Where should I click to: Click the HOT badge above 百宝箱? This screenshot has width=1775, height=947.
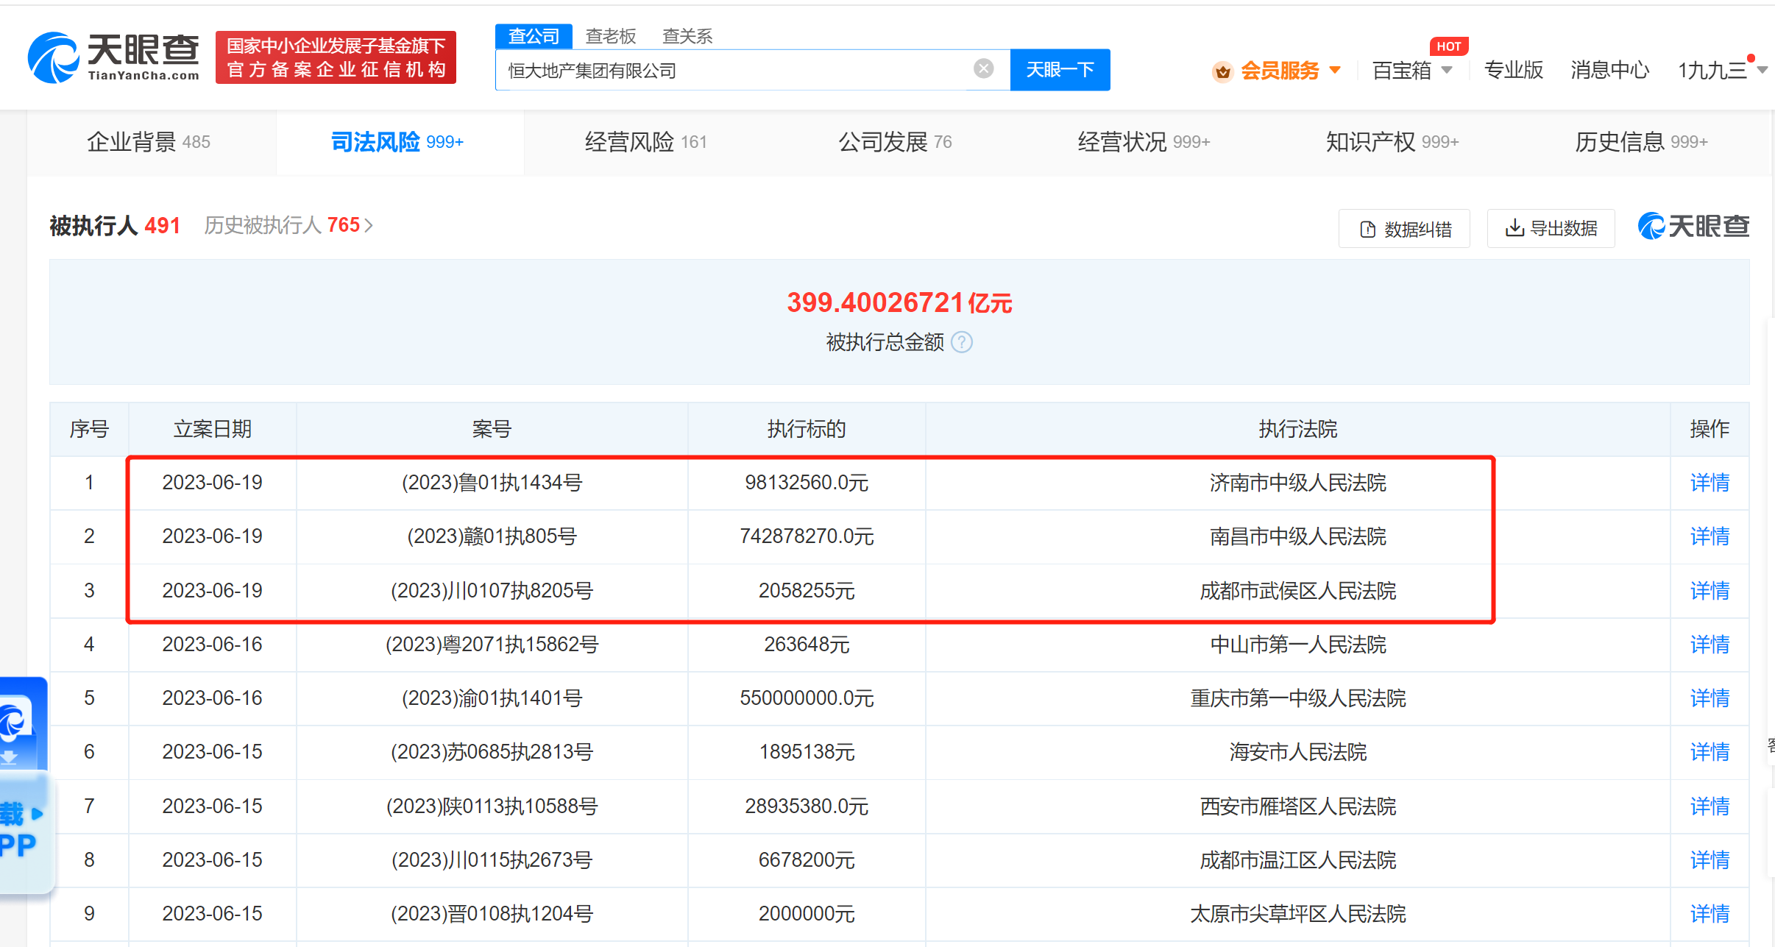click(1448, 46)
